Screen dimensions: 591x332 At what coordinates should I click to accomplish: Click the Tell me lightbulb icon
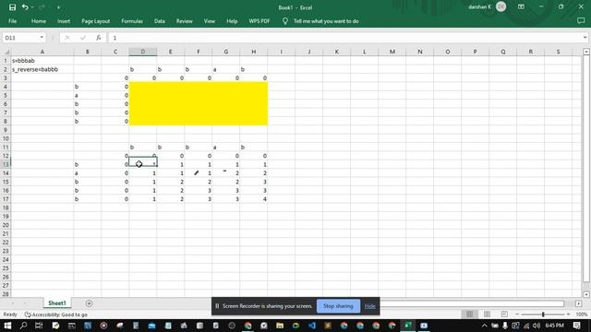pos(285,21)
